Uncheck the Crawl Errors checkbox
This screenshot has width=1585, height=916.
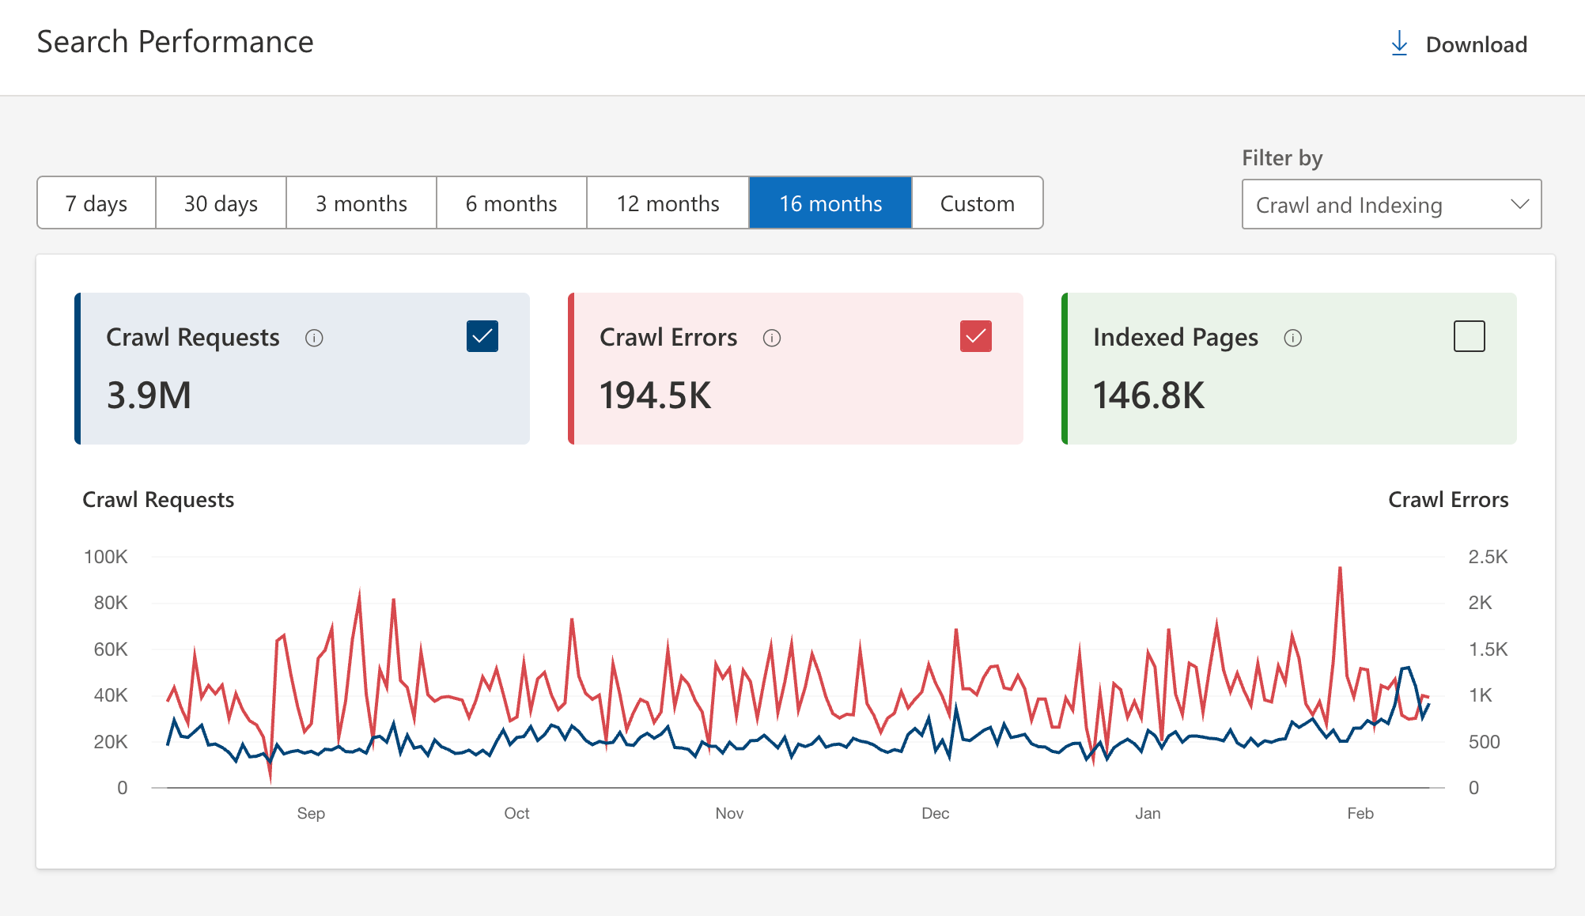click(975, 336)
